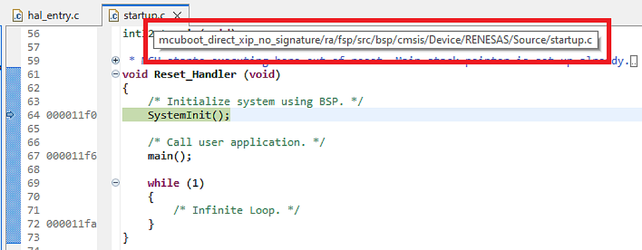Click the address 000011fa on line 72

(x=71, y=224)
